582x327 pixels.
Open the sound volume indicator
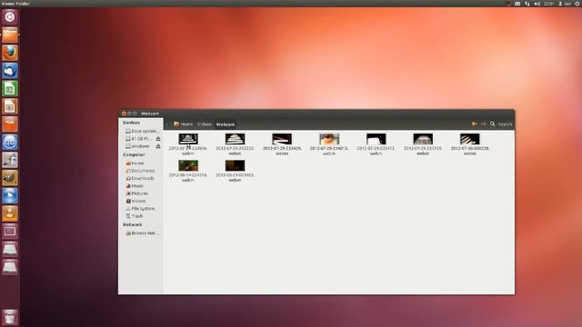pos(537,4)
